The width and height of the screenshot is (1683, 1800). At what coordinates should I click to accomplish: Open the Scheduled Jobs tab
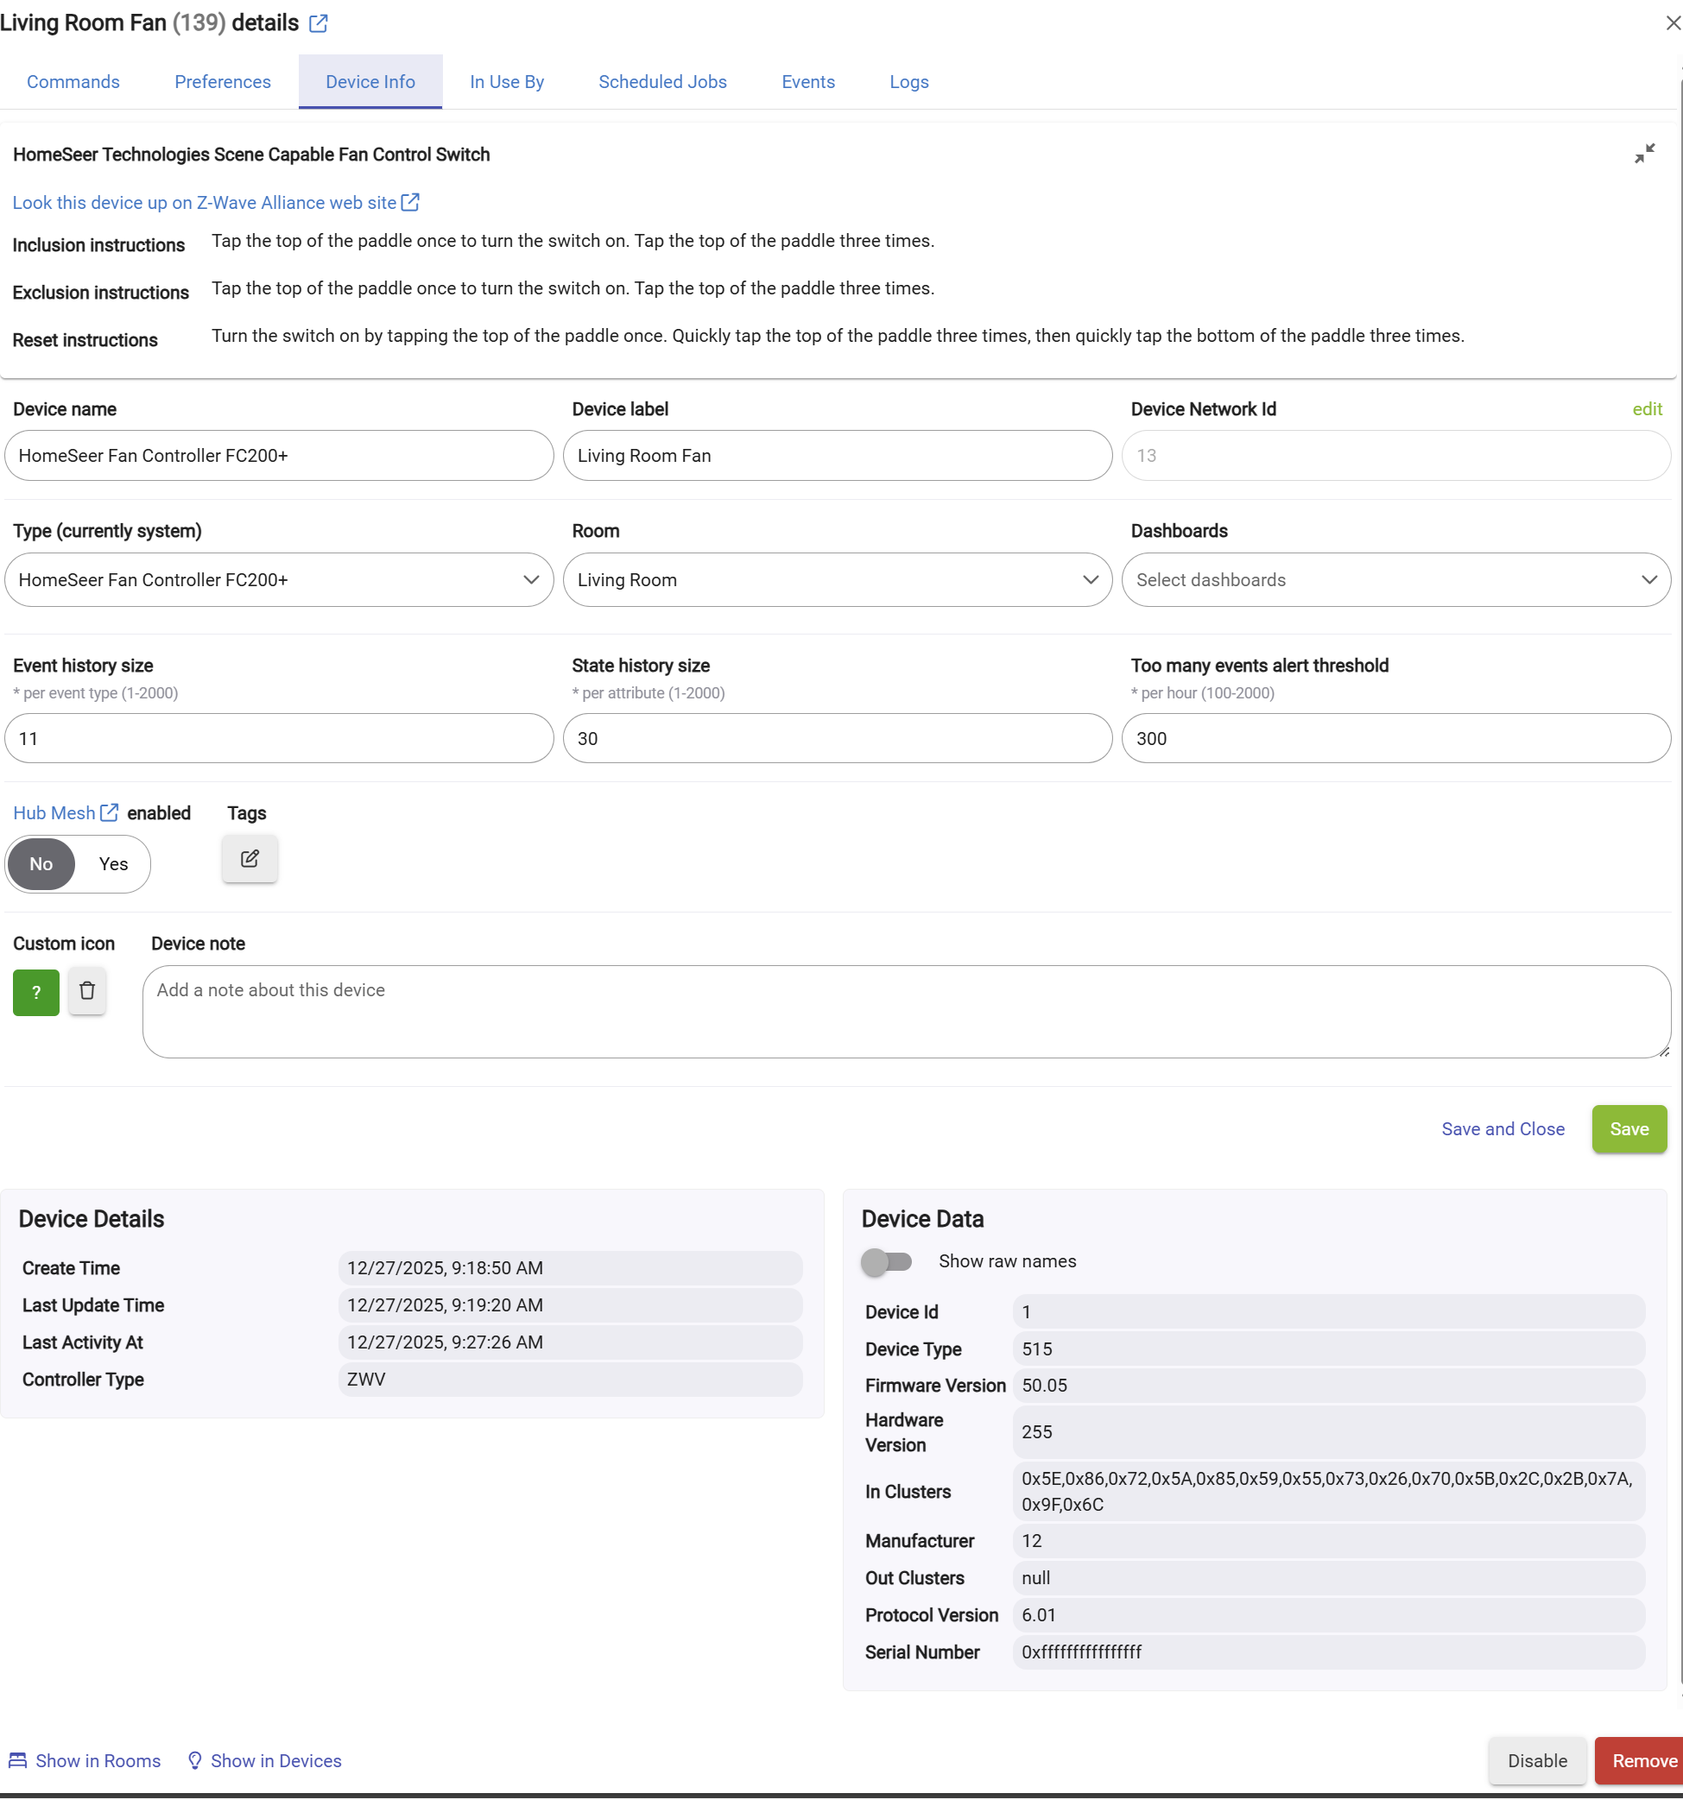(x=662, y=81)
